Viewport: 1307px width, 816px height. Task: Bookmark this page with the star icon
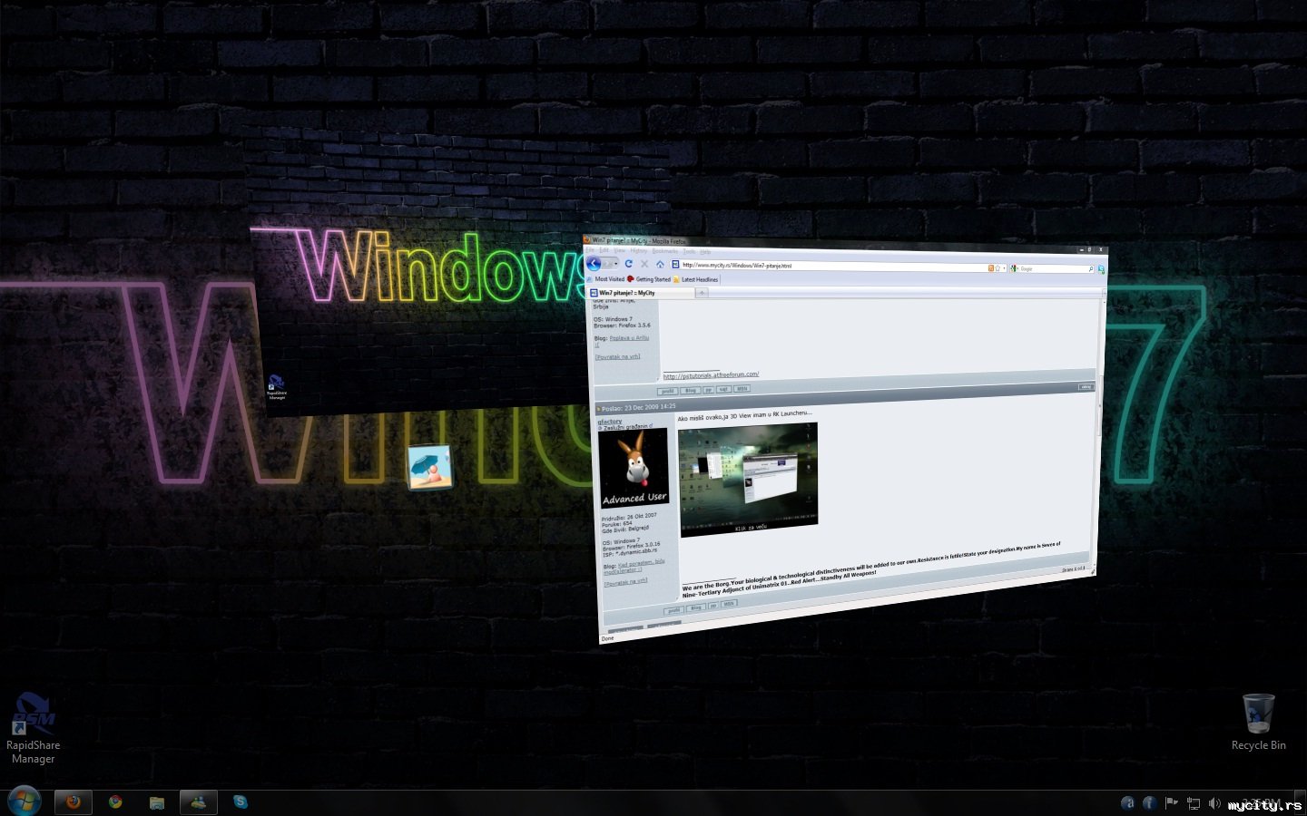tap(997, 268)
